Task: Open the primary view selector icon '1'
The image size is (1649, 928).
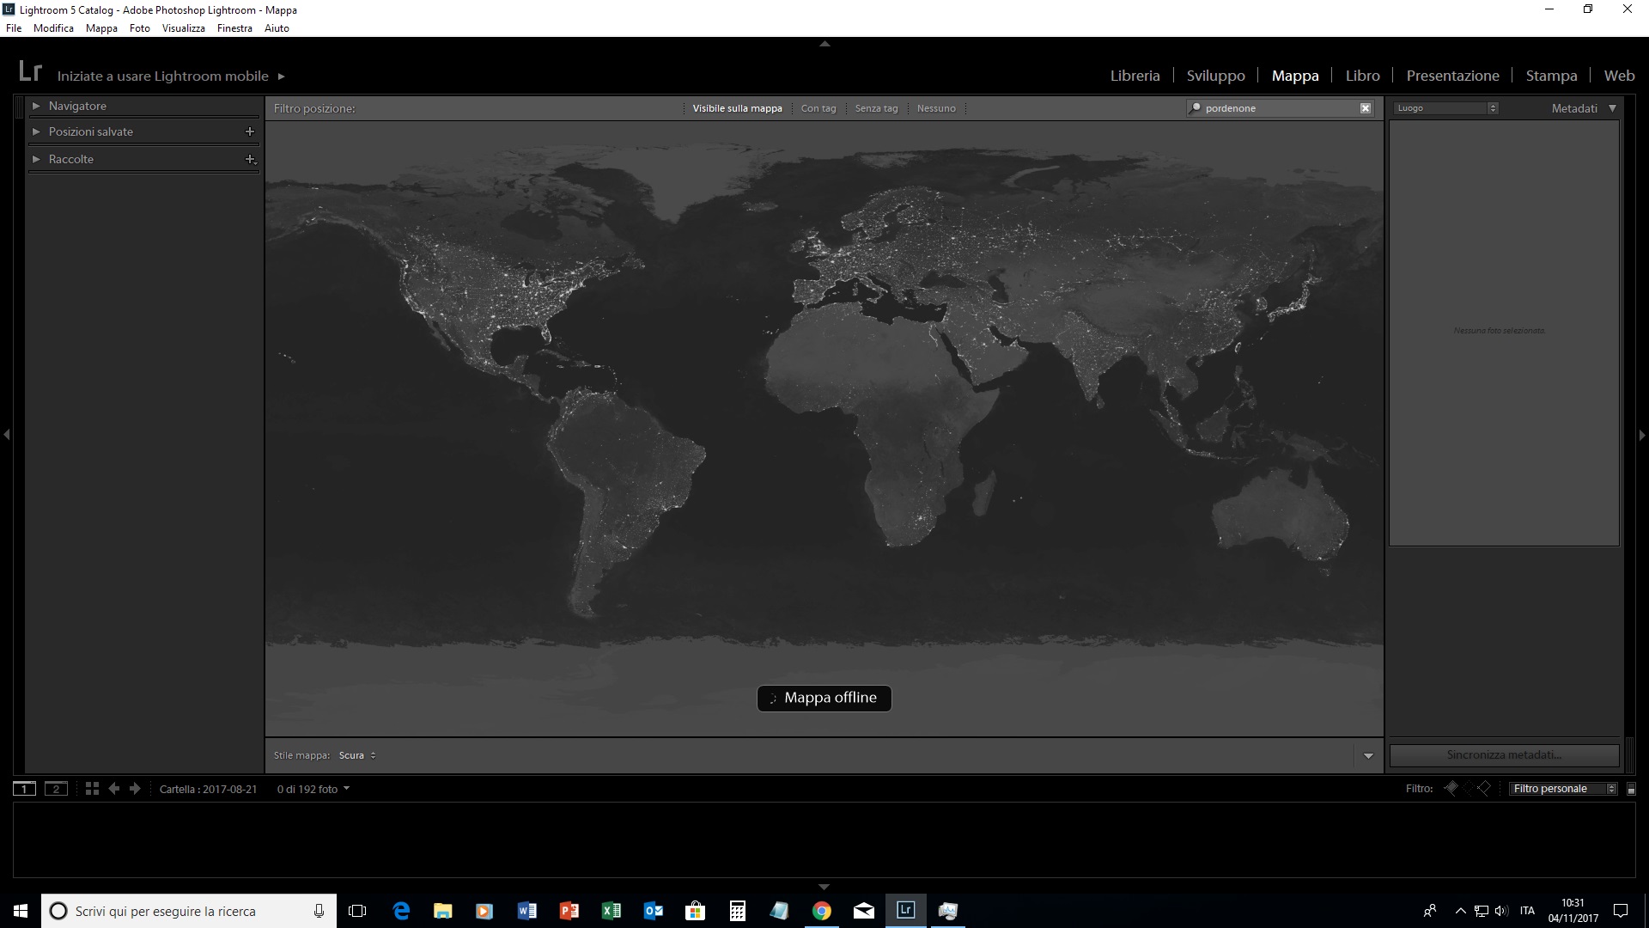Action: point(25,788)
